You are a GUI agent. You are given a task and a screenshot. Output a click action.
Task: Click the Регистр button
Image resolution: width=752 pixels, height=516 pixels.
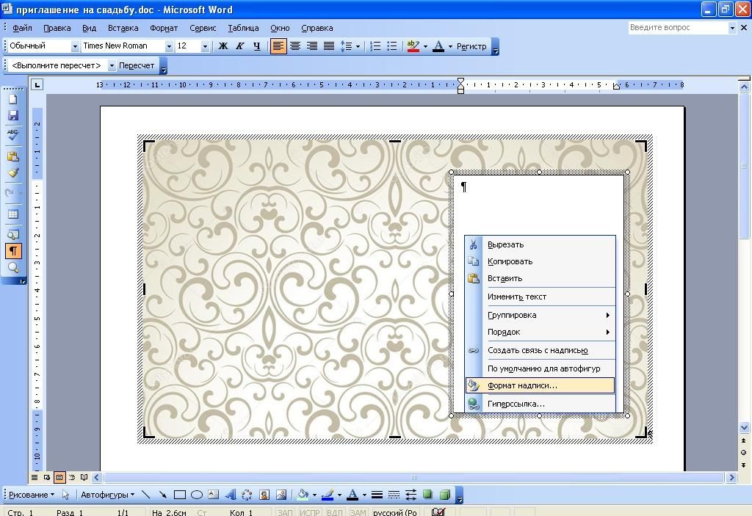tap(471, 46)
